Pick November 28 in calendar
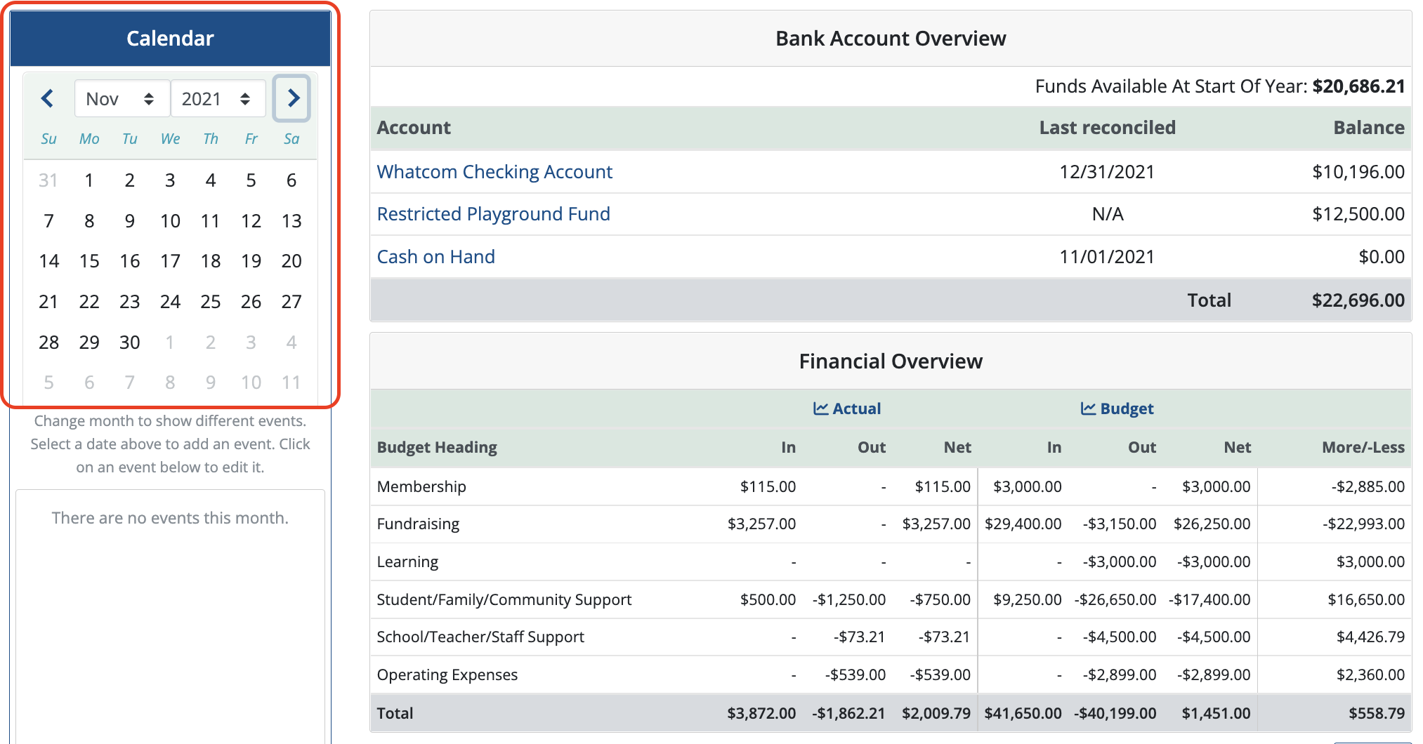The image size is (1423, 744). (48, 343)
